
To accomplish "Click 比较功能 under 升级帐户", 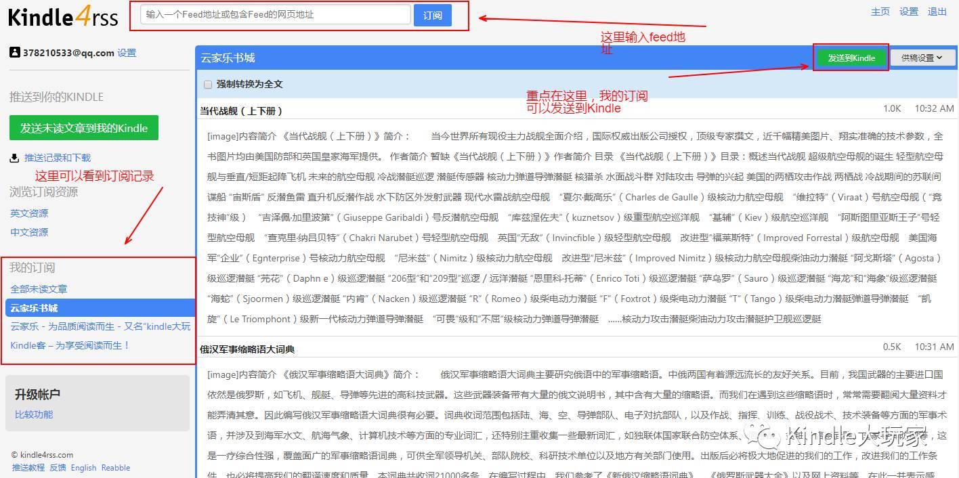I will [34, 414].
